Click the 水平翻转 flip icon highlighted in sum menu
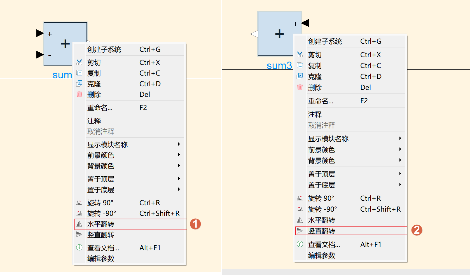The width and height of the screenshot is (470, 276). 79,224
